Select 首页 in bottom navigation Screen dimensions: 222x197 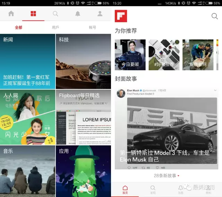(x=125, y=190)
